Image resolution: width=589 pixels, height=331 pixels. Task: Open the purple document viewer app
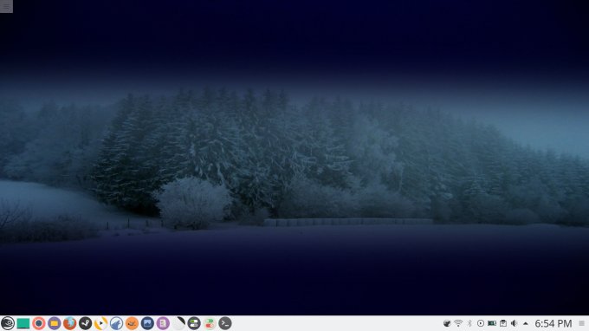point(163,323)
